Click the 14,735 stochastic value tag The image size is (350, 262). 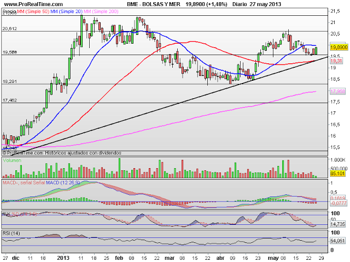pyautogui.click(x=337, y=224)
